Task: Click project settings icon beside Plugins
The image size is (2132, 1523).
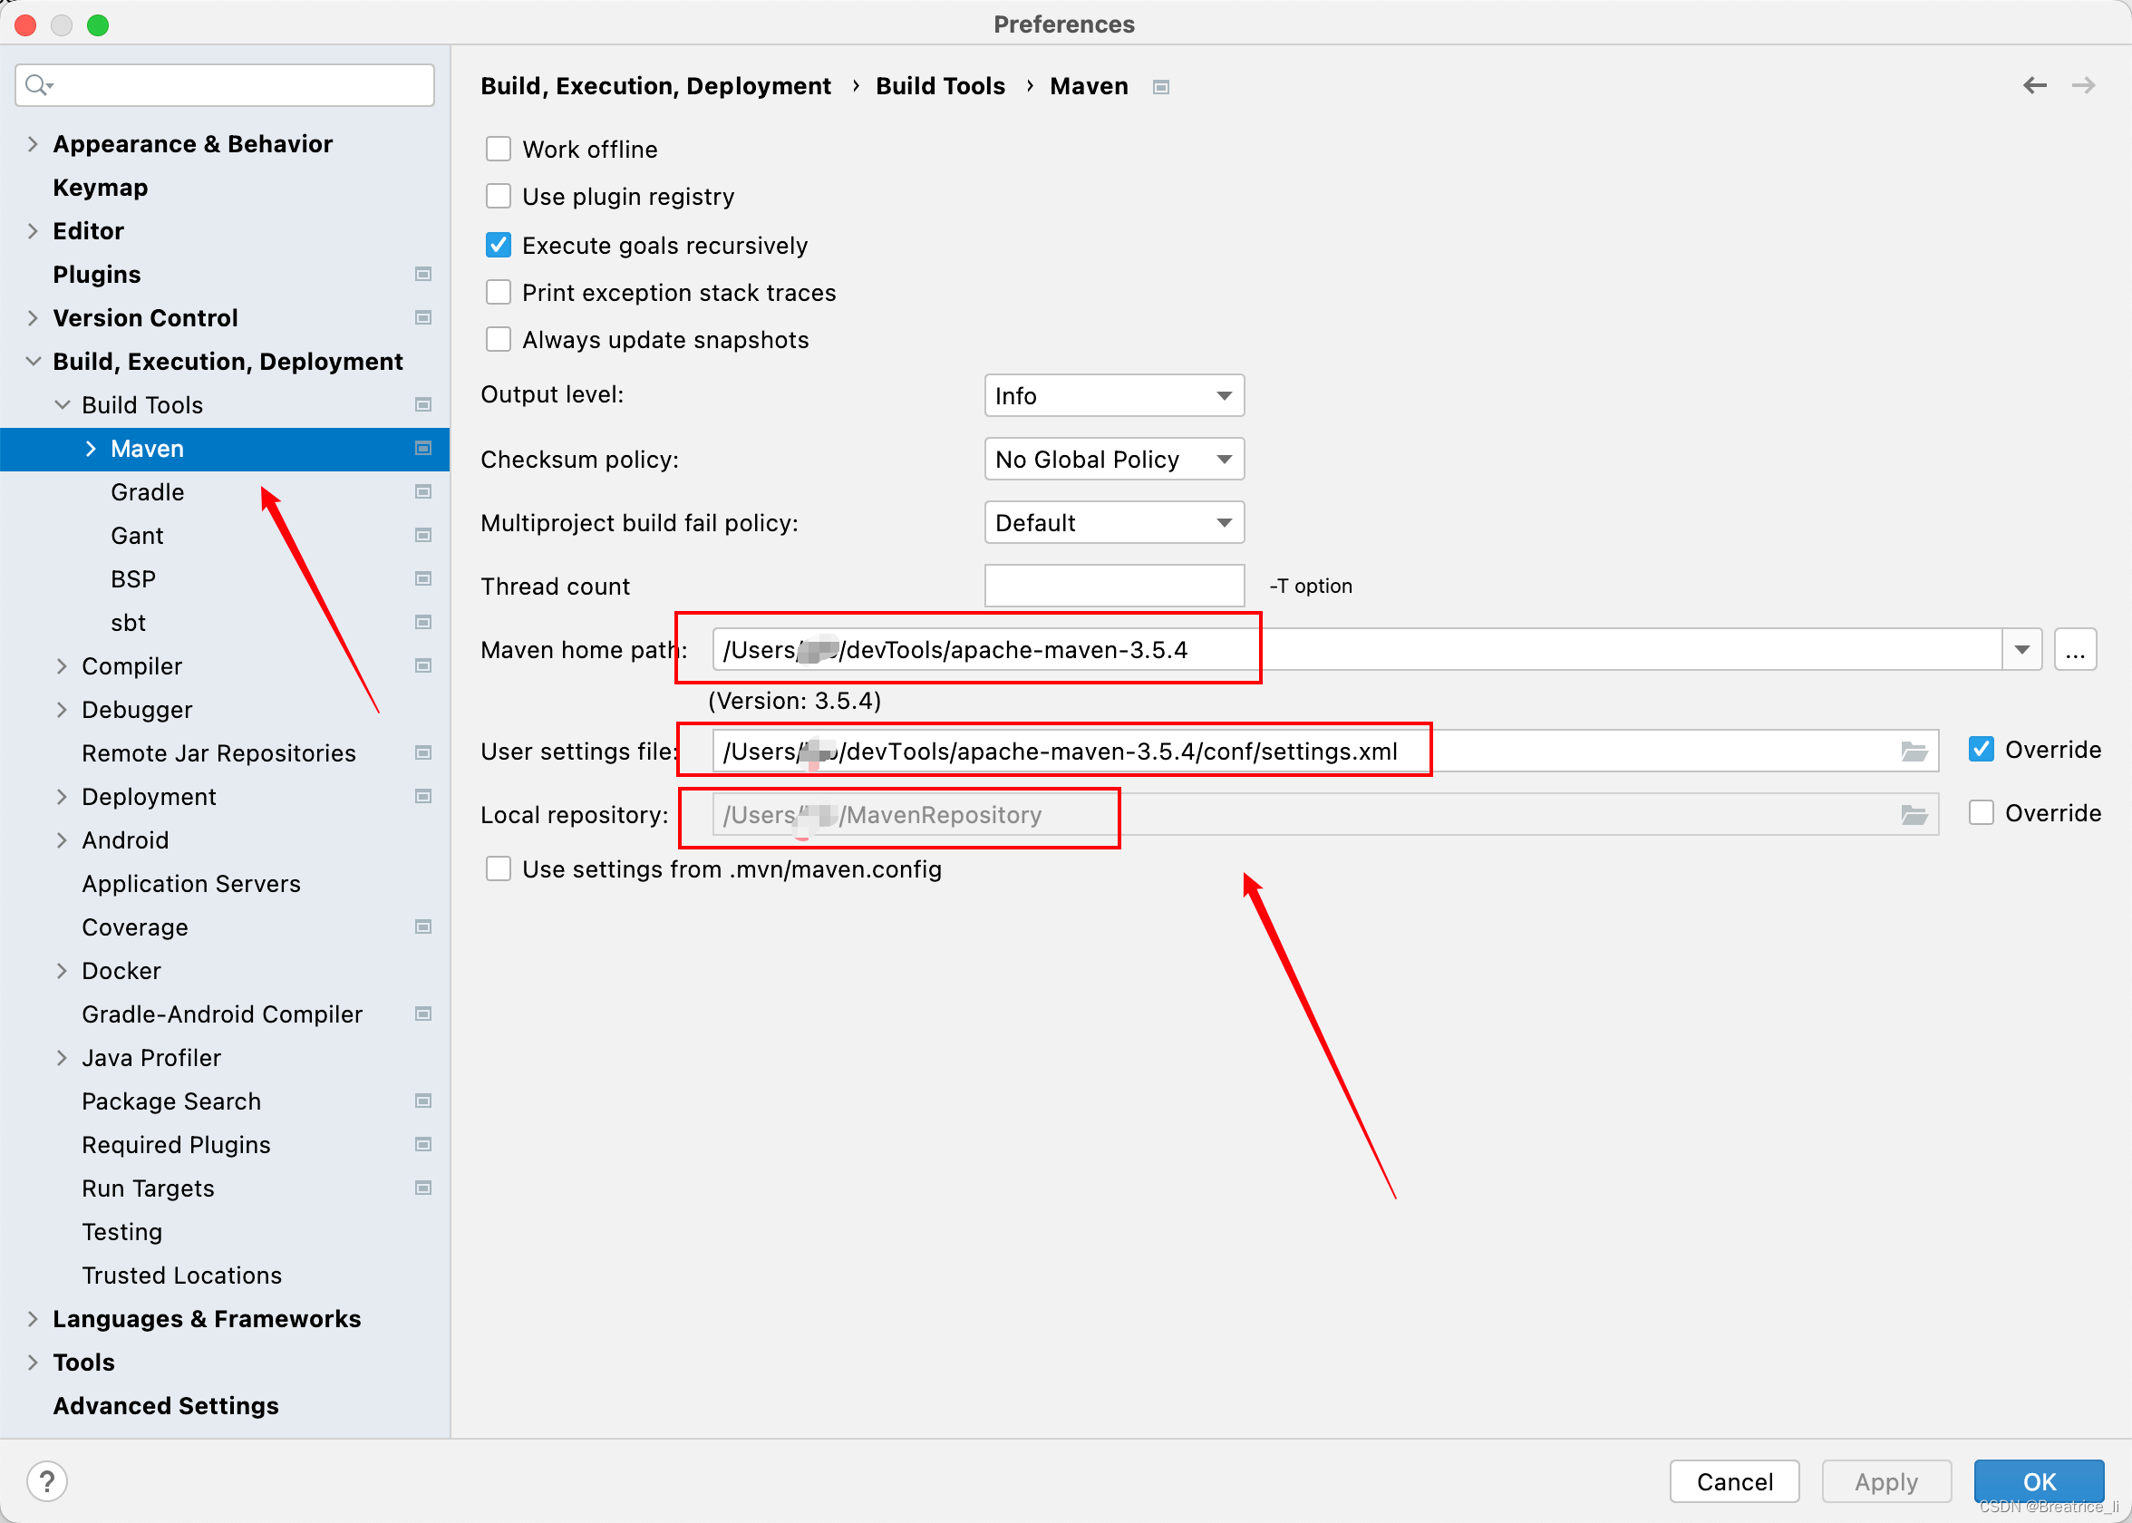Action: pos(422,274)
